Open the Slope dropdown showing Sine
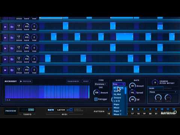 (x=119, y=84)
